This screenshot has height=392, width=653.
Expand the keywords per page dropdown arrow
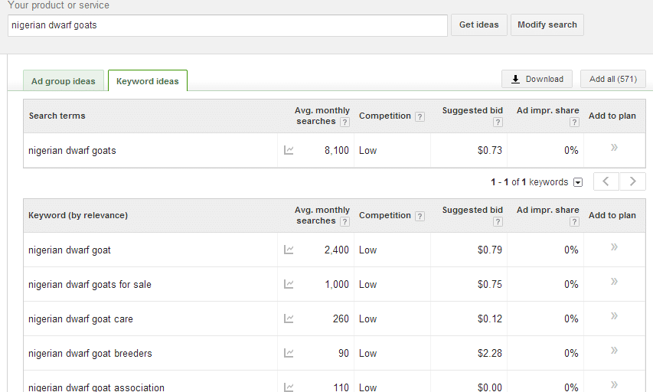pos(578,182)
